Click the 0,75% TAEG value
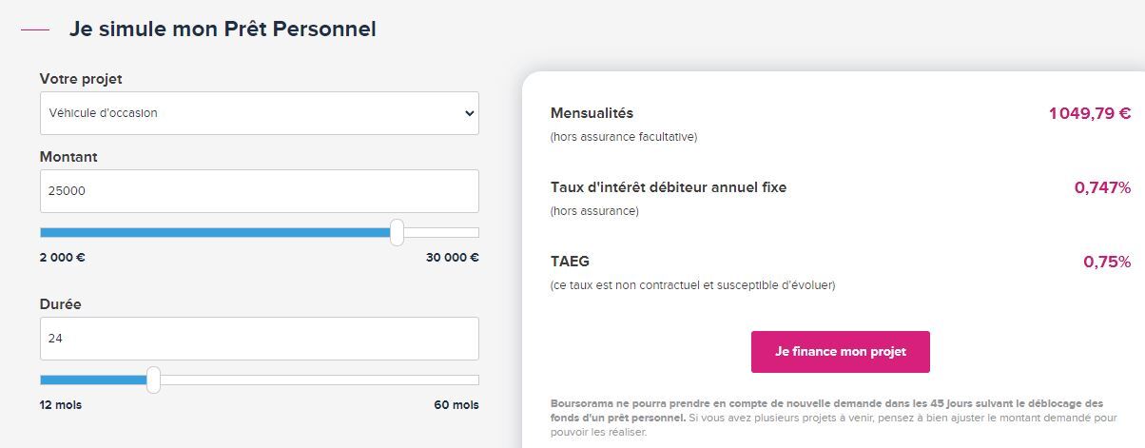This screenshot has width=1145, height=448. [x=1107, y=262]
